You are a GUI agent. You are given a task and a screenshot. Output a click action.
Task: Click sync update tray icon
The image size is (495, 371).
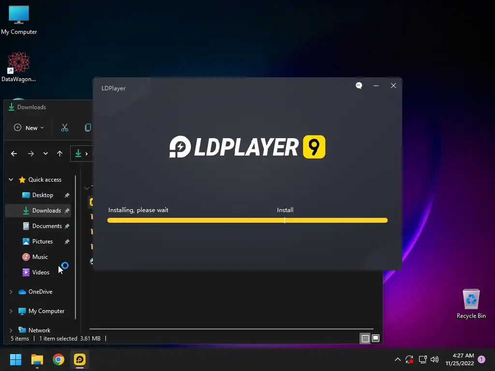409,359
